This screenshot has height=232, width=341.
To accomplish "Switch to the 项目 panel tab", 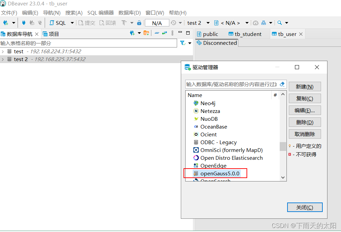I will click(x=51, y=34).
